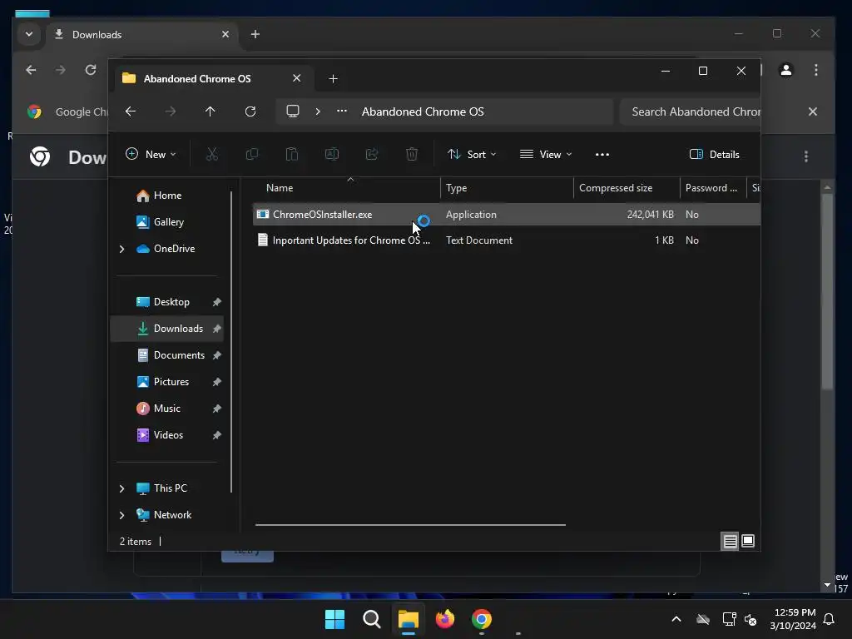Open Desktop quick access folder
This screenshot has height=639, width=852.
pos(167,302)
